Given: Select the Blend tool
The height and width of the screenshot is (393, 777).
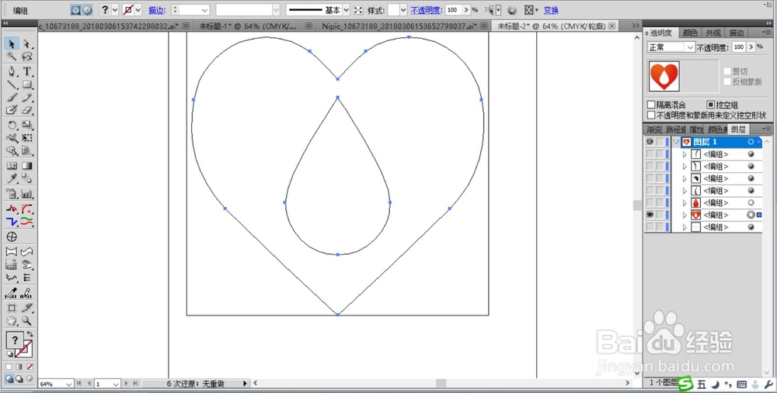Looking at the screenshot, I should point(26,178).
